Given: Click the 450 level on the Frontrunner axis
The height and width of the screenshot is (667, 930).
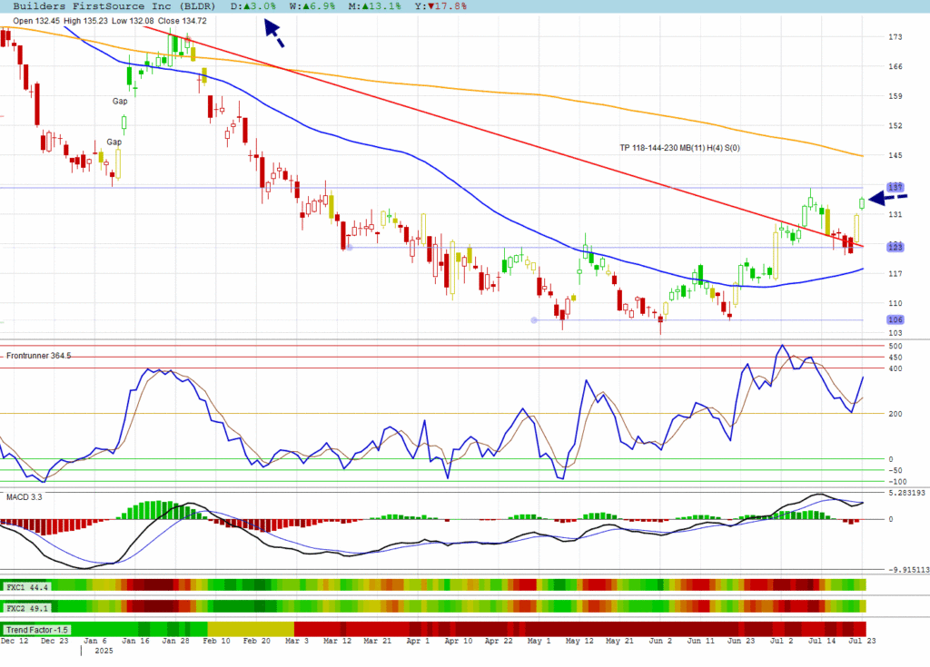Looking at the screenshot, I should tap(895, 358).
